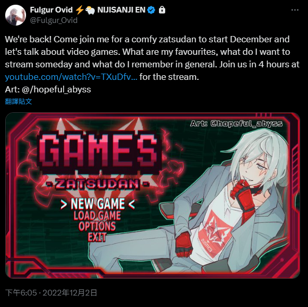308x307 pixels.
Task: Select LOAD GAME in the image
Action: pos(97,215)
